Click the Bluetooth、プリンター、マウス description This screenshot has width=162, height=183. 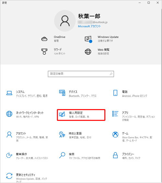click(83, 96)
